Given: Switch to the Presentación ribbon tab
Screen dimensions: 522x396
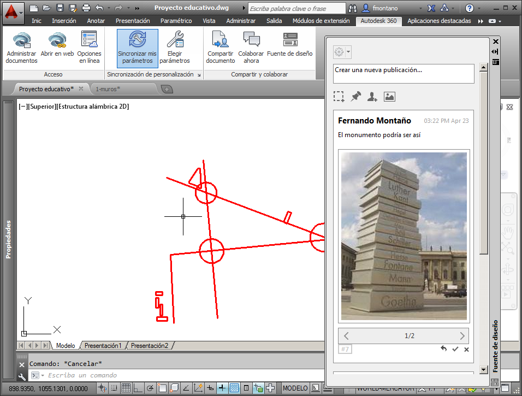Looking at the screenshot, I should (133, 21).
